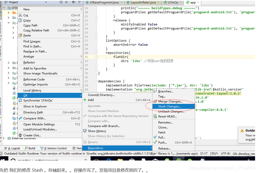Open the Project view dropdown

point(46,2)
